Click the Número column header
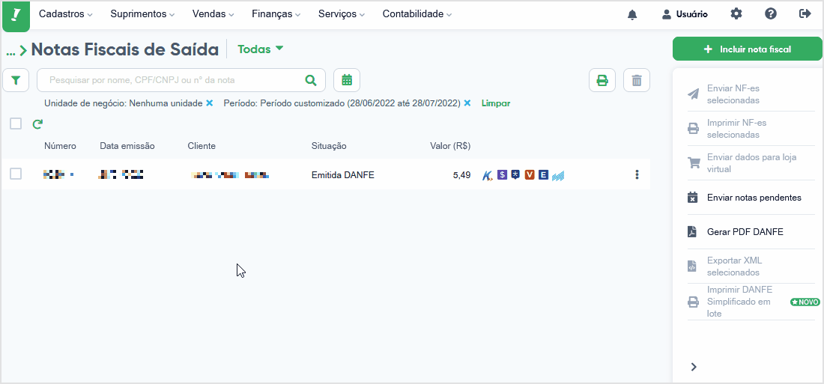This screenshot has width=824, height=384. tap(60, 146)
